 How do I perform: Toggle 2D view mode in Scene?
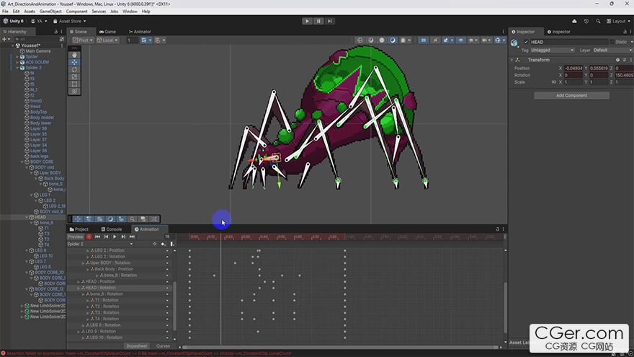424,40
